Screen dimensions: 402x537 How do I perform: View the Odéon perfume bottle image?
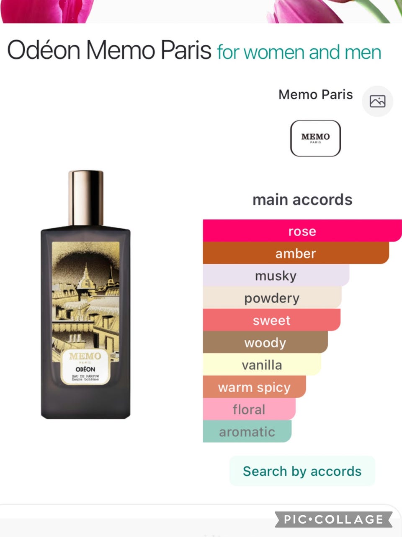86,294
